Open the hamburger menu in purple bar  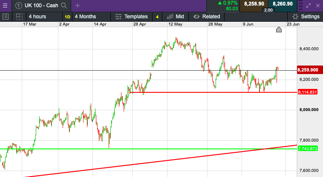5,6
